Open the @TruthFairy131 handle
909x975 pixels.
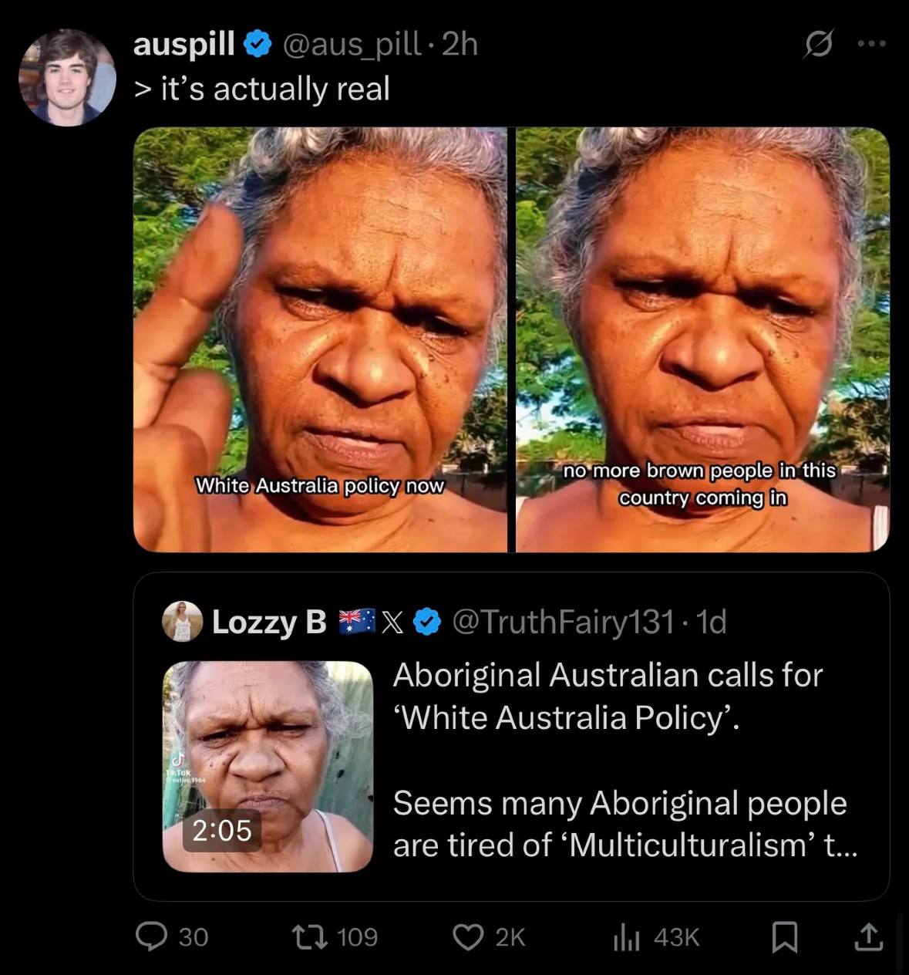click(x=562, y=622)
